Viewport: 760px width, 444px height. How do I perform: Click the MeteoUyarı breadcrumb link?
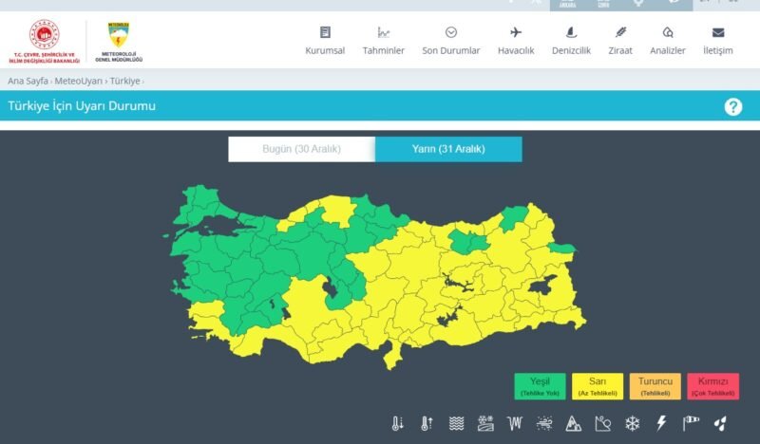(79, 82)
